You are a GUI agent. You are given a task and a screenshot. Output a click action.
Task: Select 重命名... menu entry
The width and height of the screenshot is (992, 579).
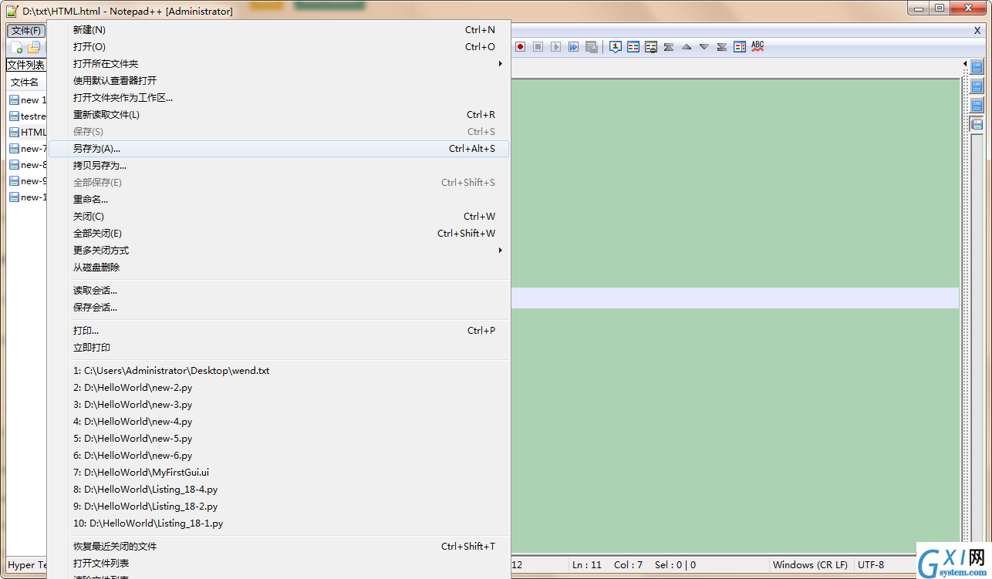click(278, 200)
